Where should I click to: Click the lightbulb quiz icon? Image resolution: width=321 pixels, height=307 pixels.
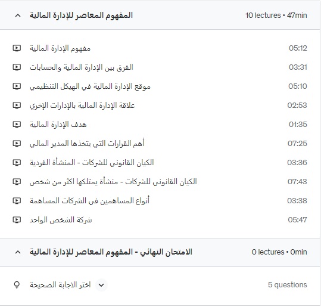[x=17, y=285]
